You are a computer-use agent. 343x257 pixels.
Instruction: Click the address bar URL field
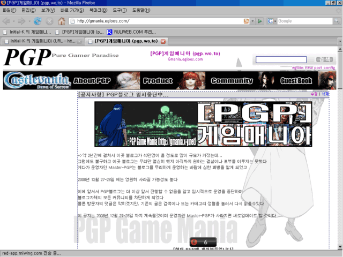click(x=159, y=21)
